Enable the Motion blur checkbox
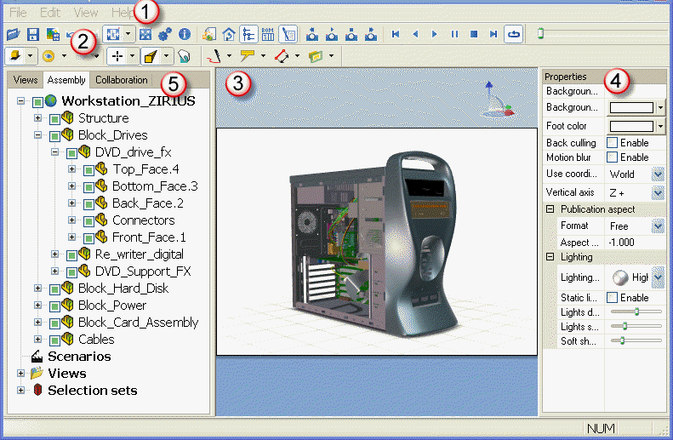Screen dimensions: 673x440 point(612,157)
